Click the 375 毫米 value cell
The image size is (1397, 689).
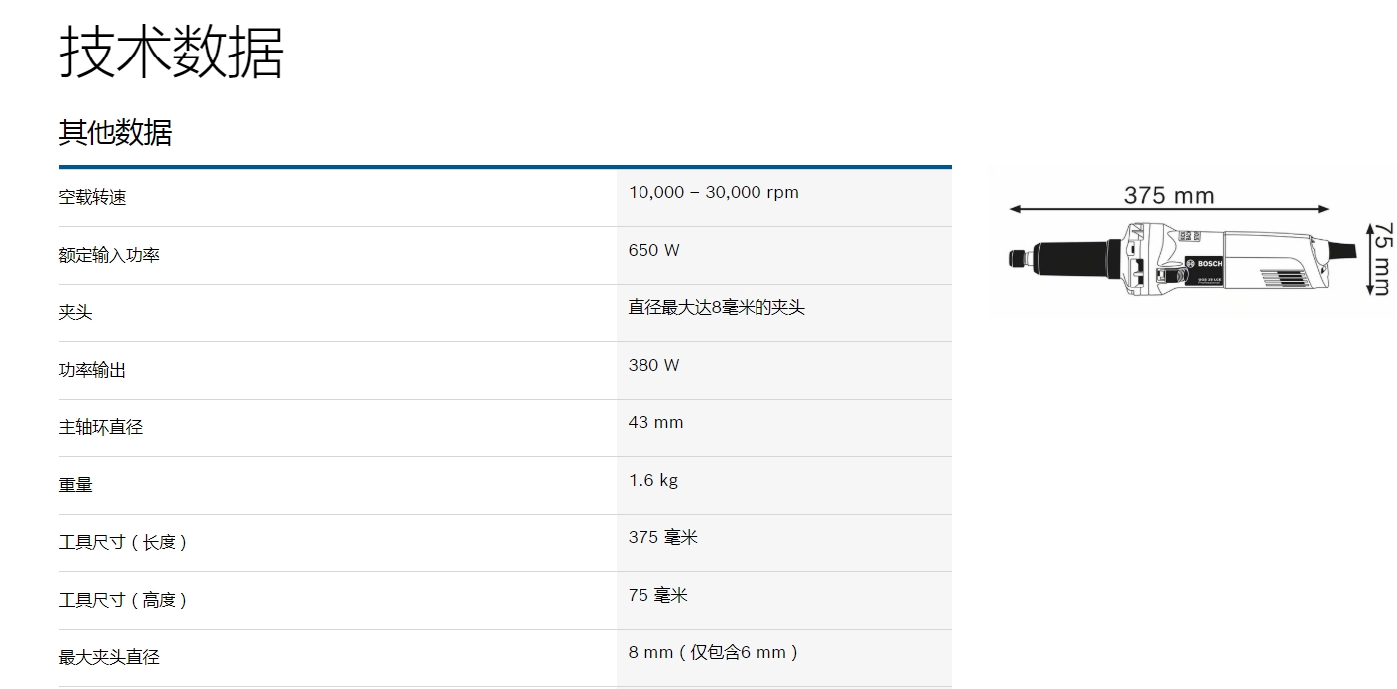point(662,537)
